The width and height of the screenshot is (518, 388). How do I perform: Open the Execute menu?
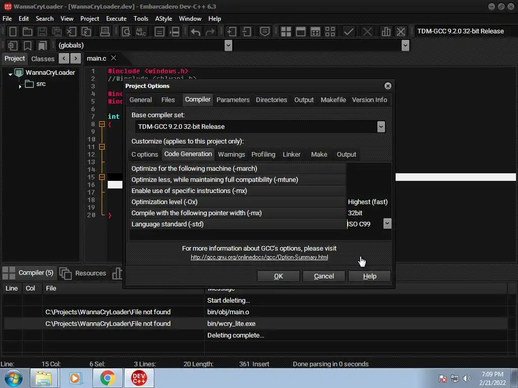pyautogui.click(x=116, y=19)
